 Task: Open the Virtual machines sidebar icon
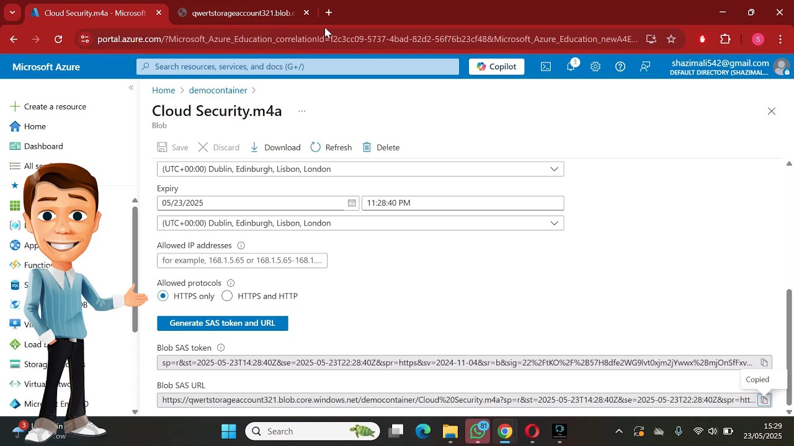coord(15,325)
